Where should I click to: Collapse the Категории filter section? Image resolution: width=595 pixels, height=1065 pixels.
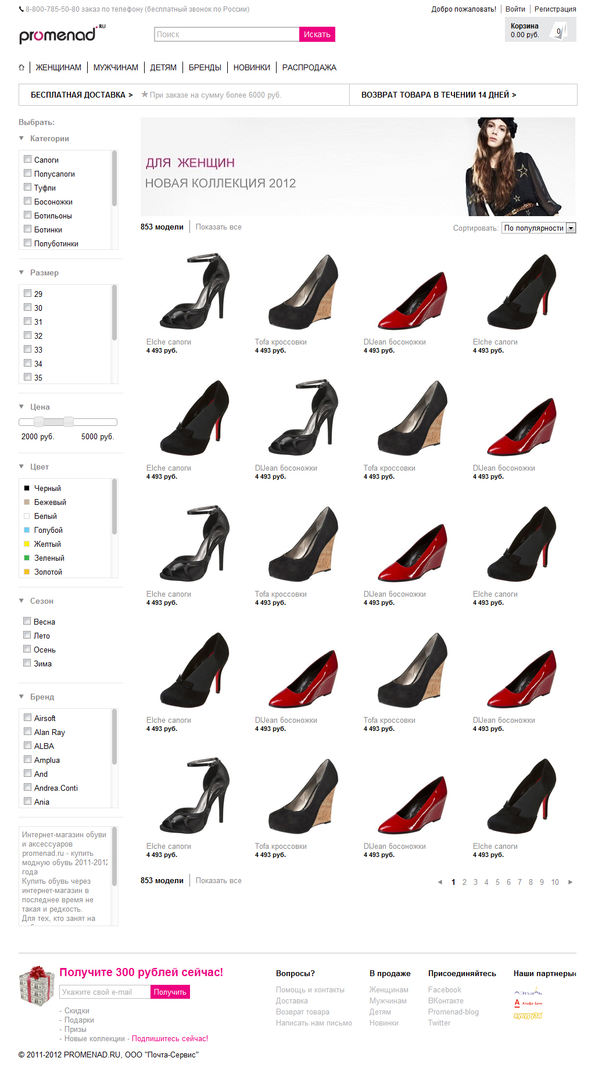[x=21, y=138]
